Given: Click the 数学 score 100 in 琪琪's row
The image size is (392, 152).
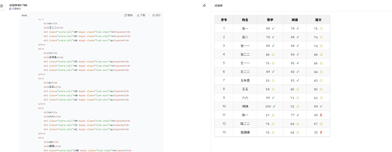Looking at the screenshot, I should coord(268,106).
